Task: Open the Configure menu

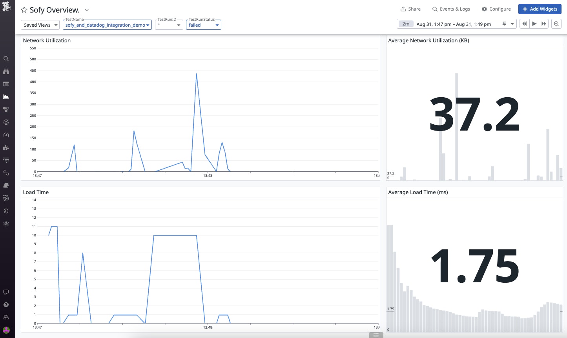Action: 496,9
